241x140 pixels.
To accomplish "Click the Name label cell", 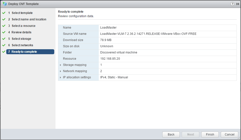I will click(x=78, y=28).
